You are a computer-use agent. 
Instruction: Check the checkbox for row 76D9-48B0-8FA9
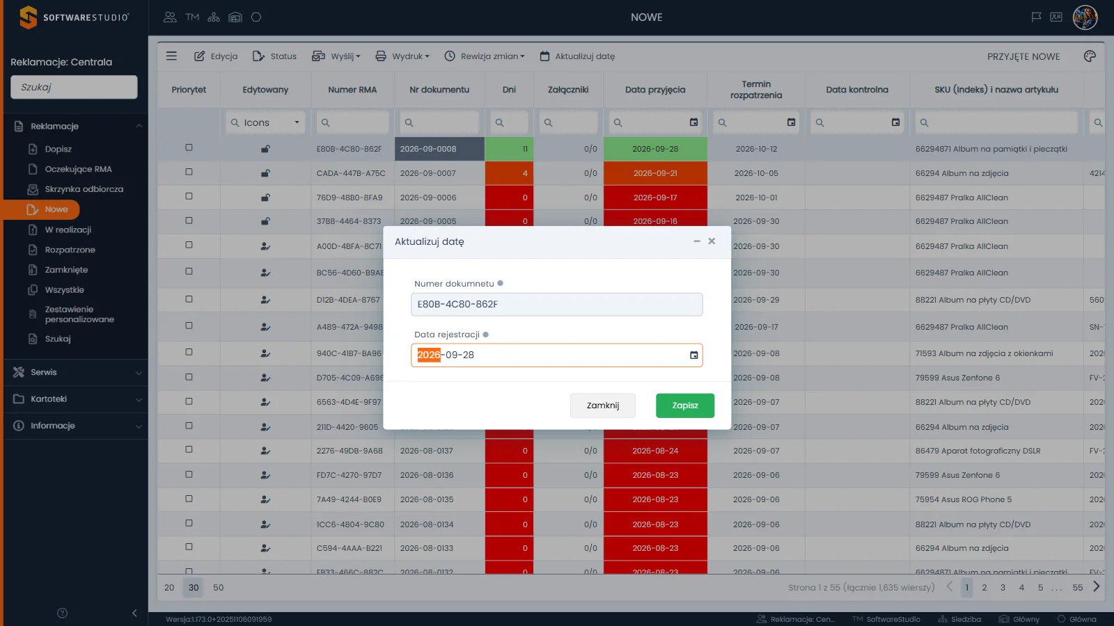pos(189,197)
